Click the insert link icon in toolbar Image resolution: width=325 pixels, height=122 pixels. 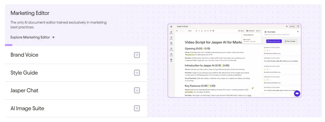(x=211, y=31)
